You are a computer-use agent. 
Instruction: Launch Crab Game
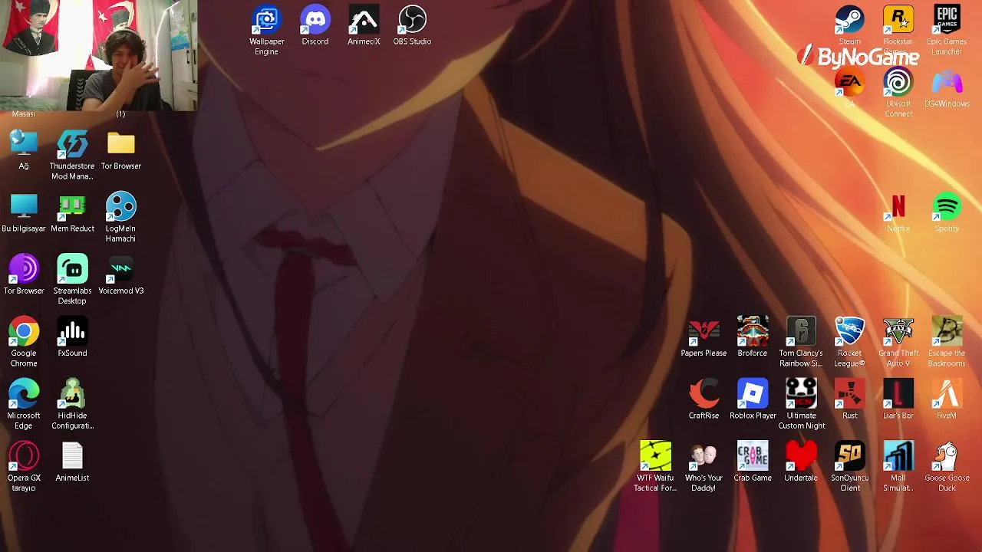(753, 456)
